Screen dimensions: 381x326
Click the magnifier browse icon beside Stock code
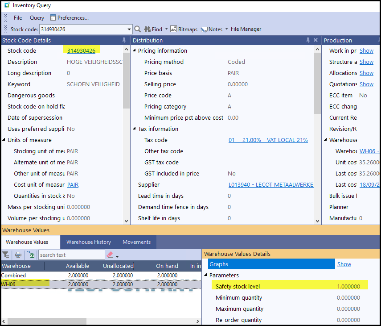pos(138,29)
